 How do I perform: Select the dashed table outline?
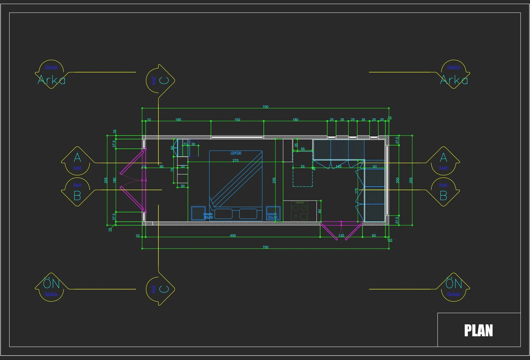(303, 169)
